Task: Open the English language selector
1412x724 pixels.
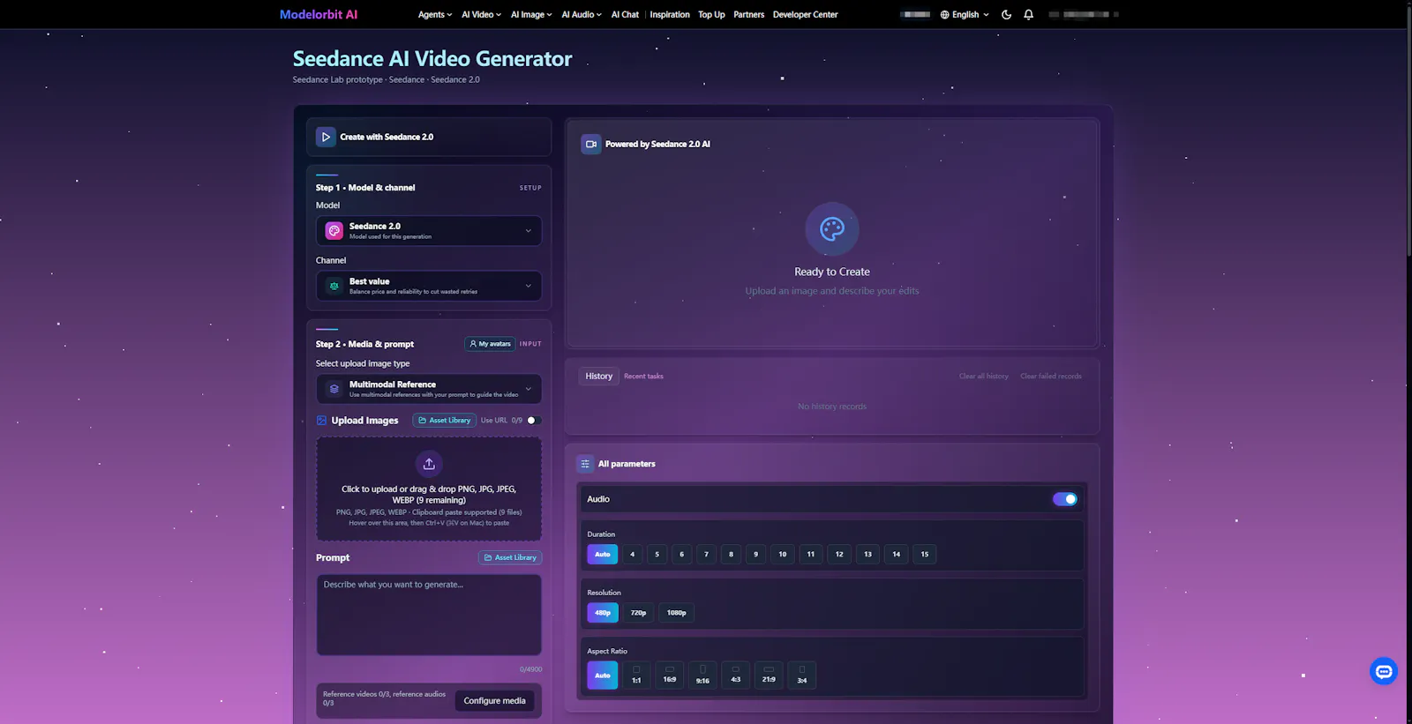Action: click(x=965, y=14)
